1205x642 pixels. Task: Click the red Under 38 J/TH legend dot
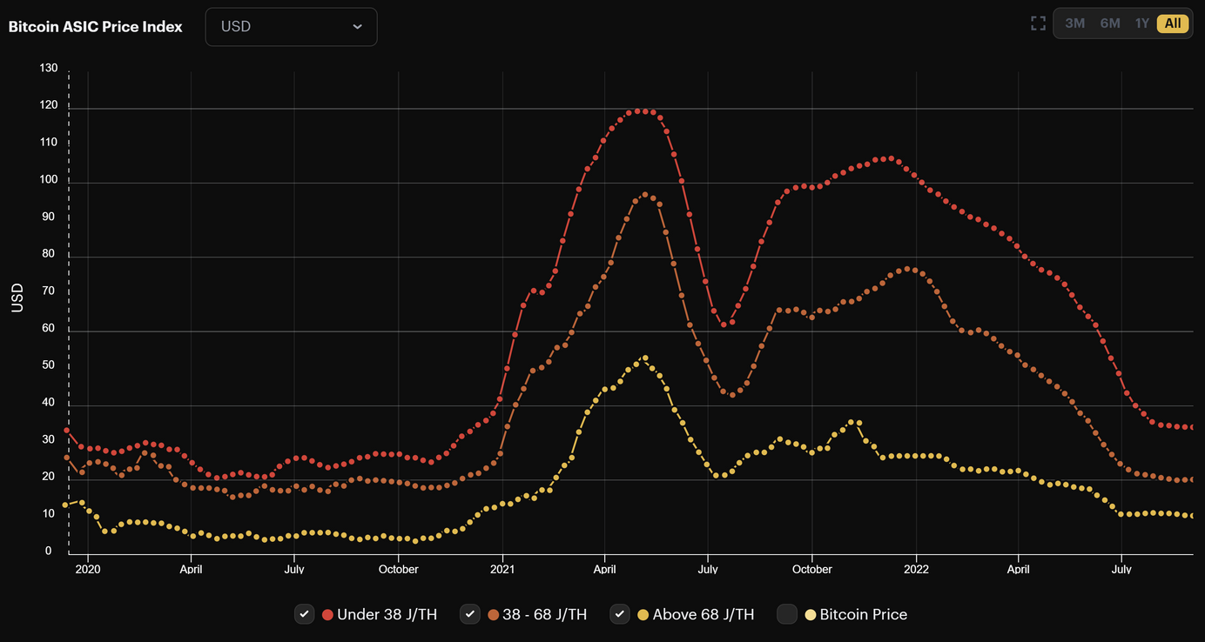click(x=327, y=615)
